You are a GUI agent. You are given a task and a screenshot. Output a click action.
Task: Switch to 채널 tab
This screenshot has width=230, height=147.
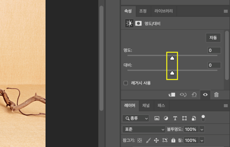[x=146, y=106]
